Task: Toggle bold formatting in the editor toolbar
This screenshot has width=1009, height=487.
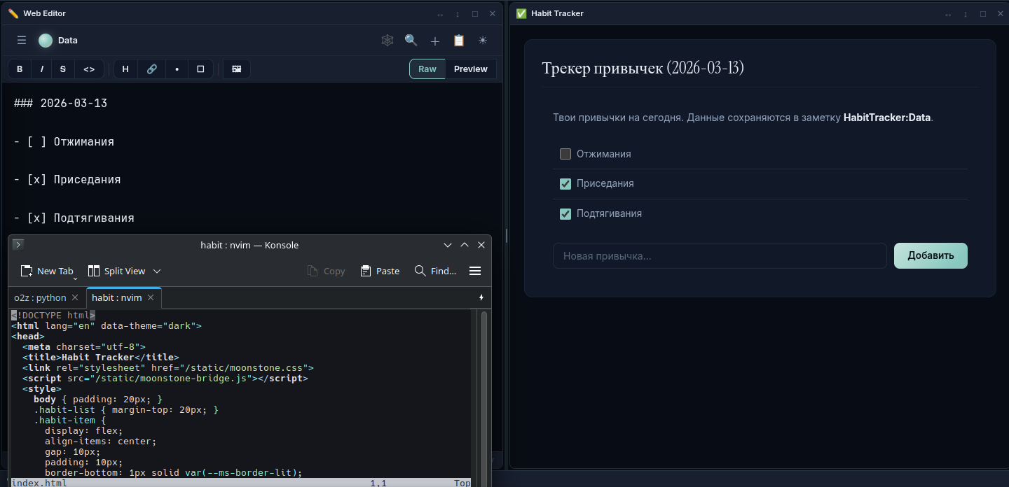Action: click(19, 69)
